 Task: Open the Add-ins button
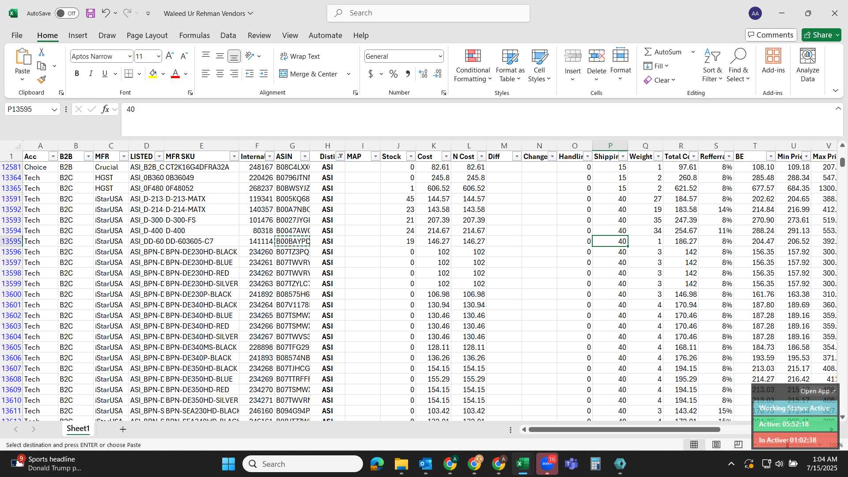click(x=773, y=61)
